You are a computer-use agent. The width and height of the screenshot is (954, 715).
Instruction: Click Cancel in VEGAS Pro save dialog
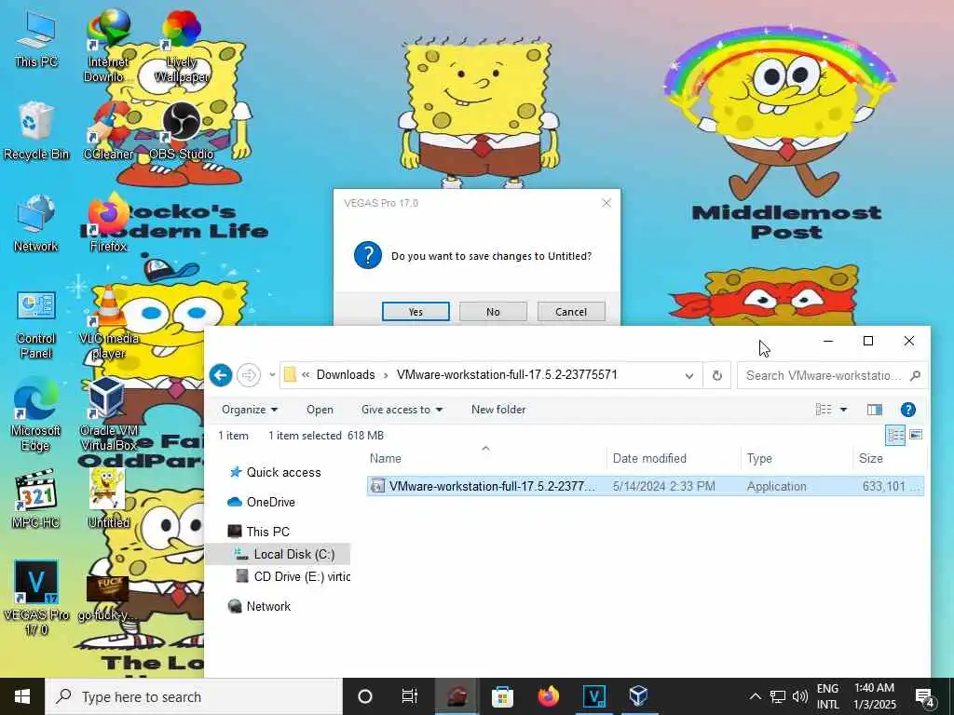[571, 311]
